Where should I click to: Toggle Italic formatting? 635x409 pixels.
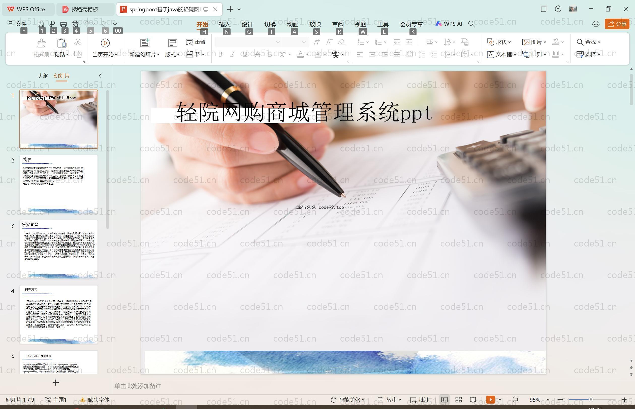point(233,54)
